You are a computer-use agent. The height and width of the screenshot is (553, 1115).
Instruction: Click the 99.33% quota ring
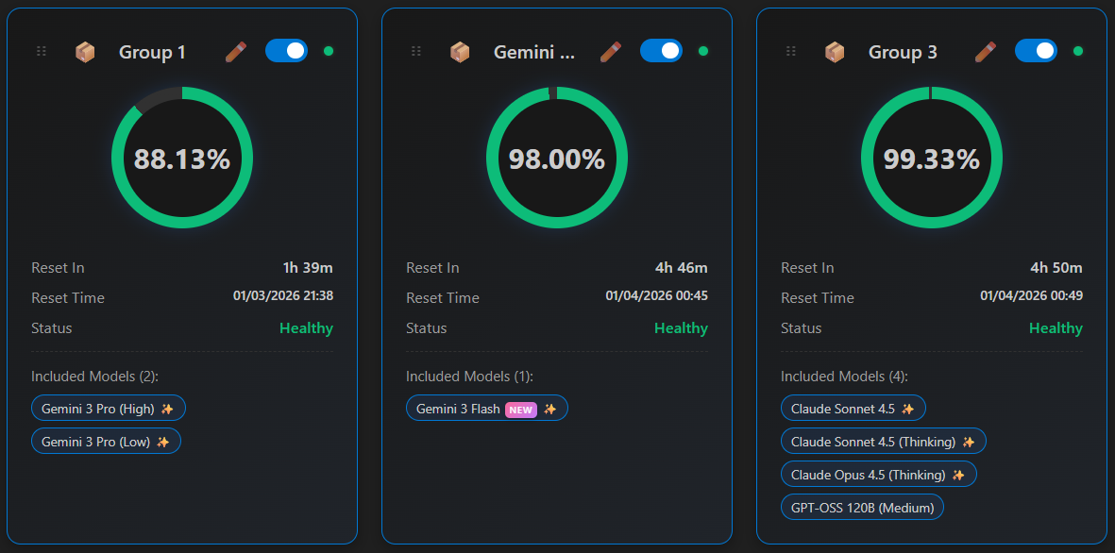[932, 158]
